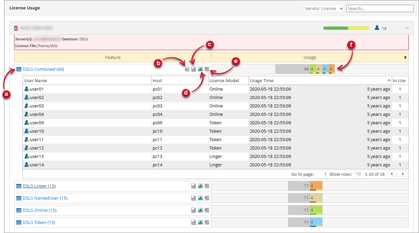Open the line chart for DSLS Online
This screenshot has height=233, width=419.
[193, 210]
